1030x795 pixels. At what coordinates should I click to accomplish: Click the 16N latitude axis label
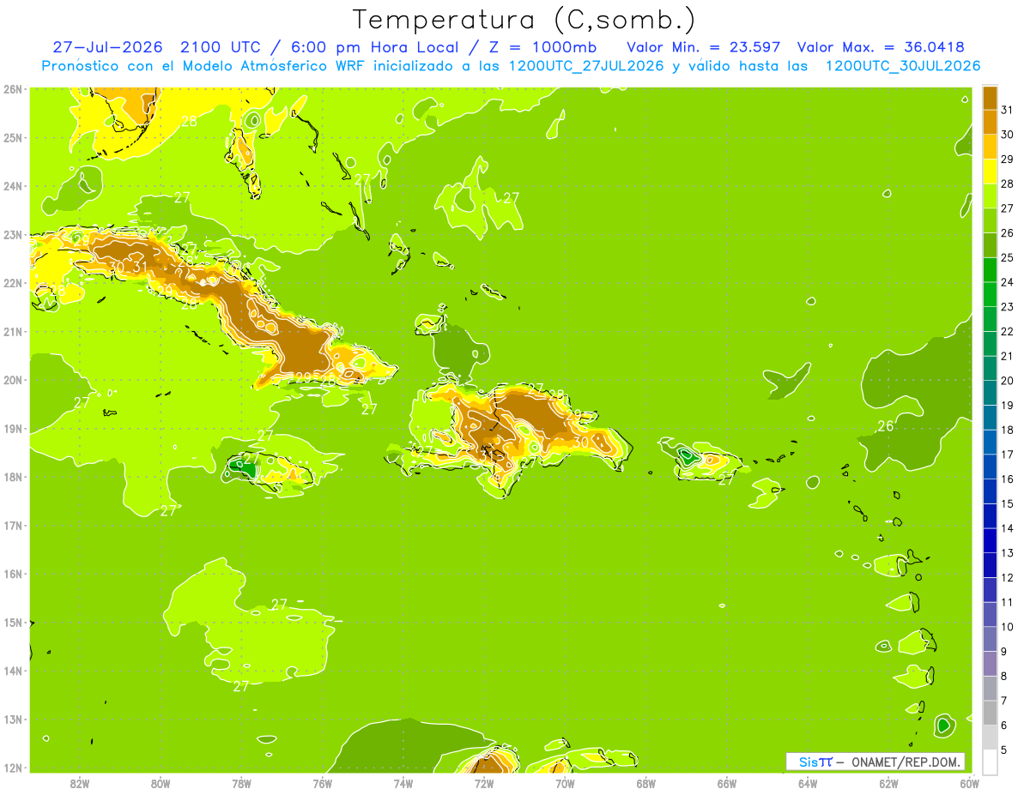tap(12, 574)
